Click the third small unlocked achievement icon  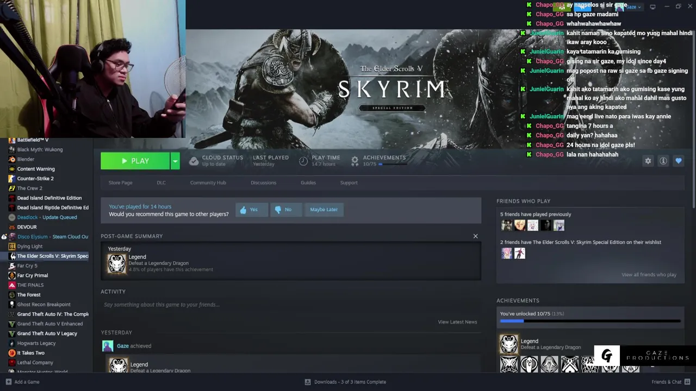coord(549,364)
